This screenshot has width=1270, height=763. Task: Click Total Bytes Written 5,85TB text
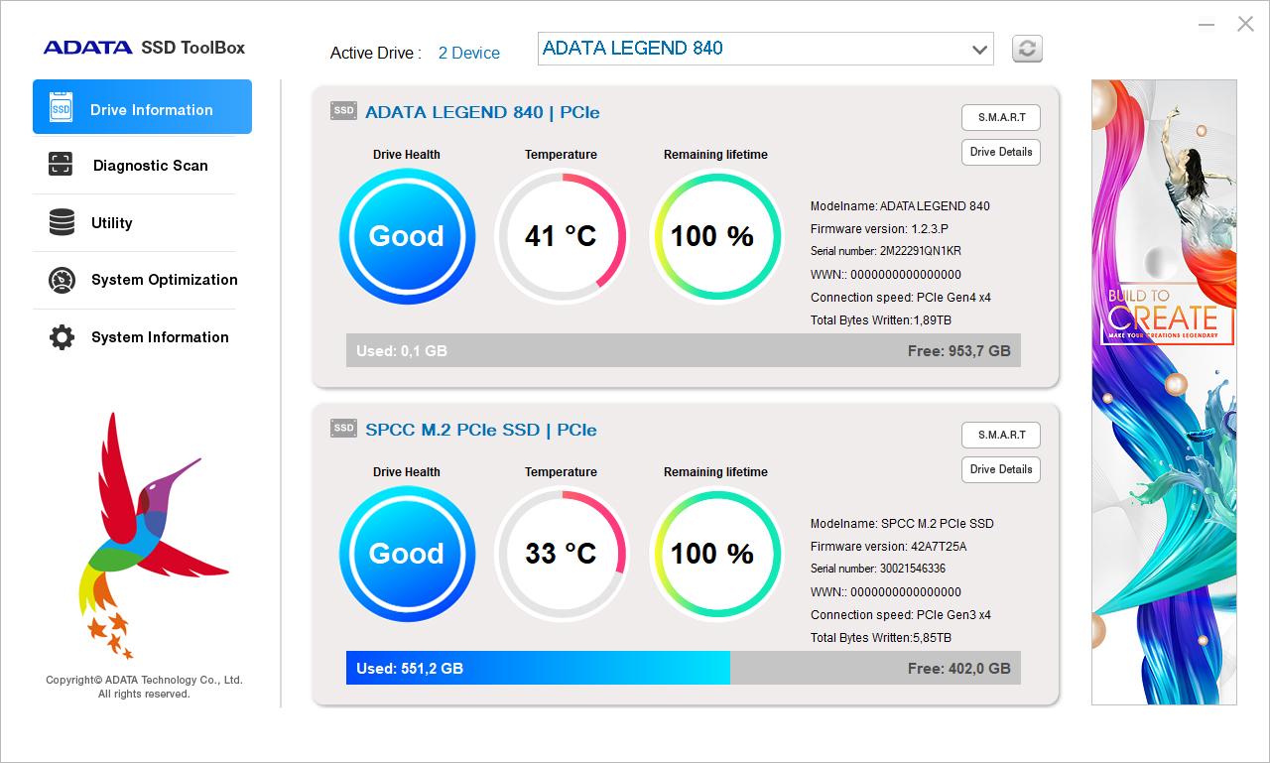pos(881,638)
